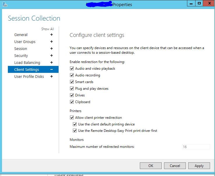Close the Properties window
Viewport: 215px width, 176px height.
pos(209,3)
